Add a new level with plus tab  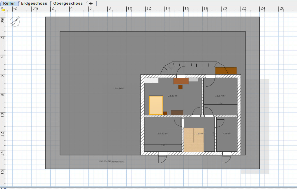(x=91, y=3)
